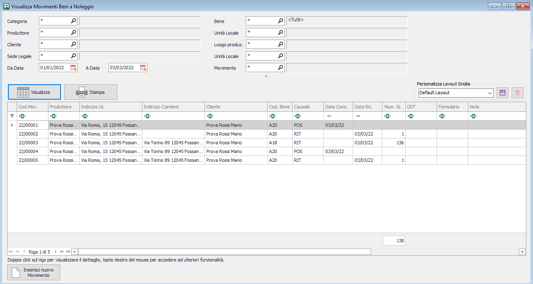Delete grid layout with trash icon
Viewport: 533px width, 284px height.
tap(518, 93)
